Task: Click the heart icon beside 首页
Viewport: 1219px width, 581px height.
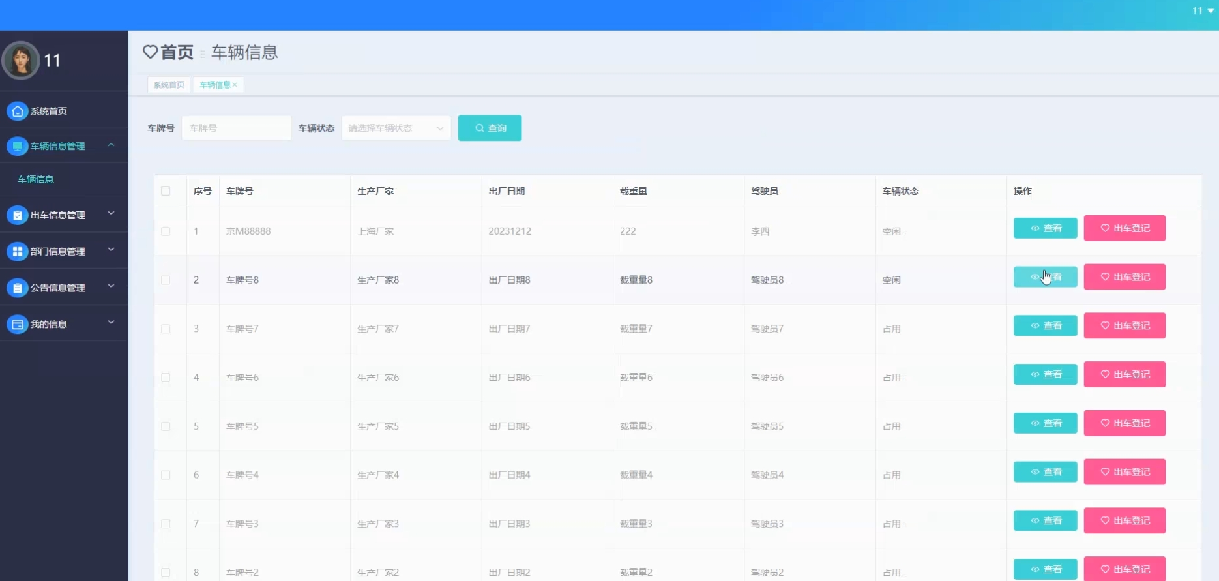Action: (x=150, y=52)
